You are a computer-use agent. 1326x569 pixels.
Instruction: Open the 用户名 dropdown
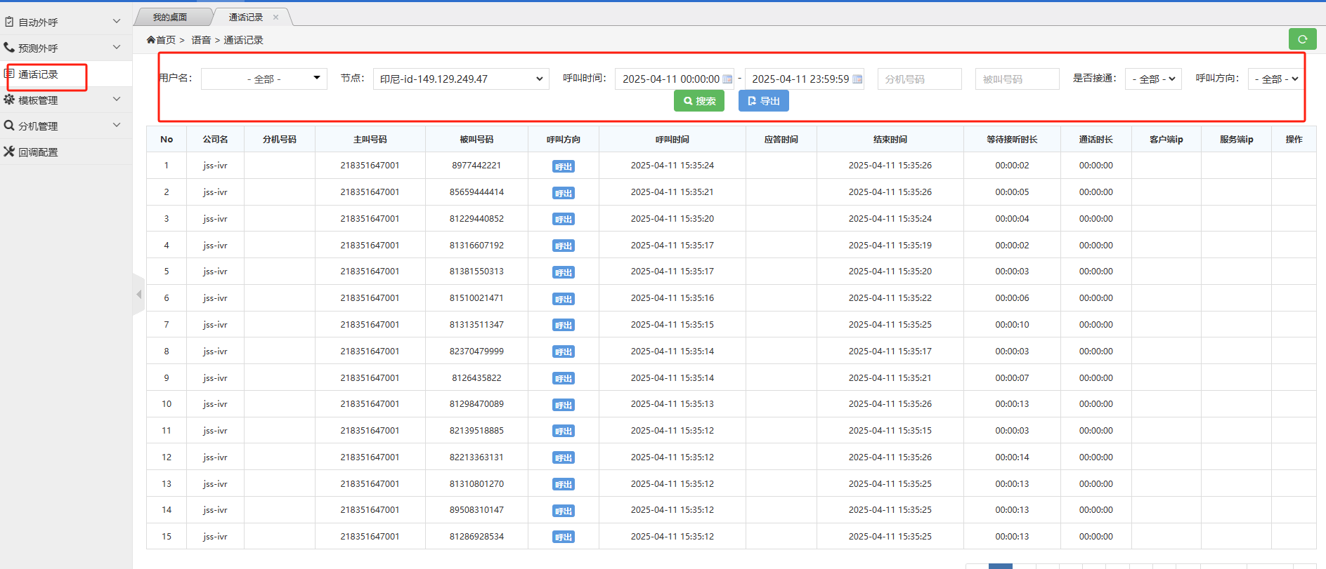(x=264, y=79)
